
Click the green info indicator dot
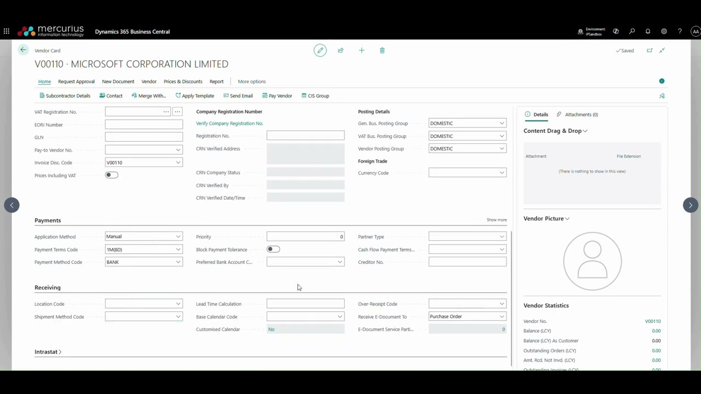(x=662, y=81)
